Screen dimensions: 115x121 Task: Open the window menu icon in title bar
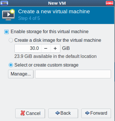[4, 3]
